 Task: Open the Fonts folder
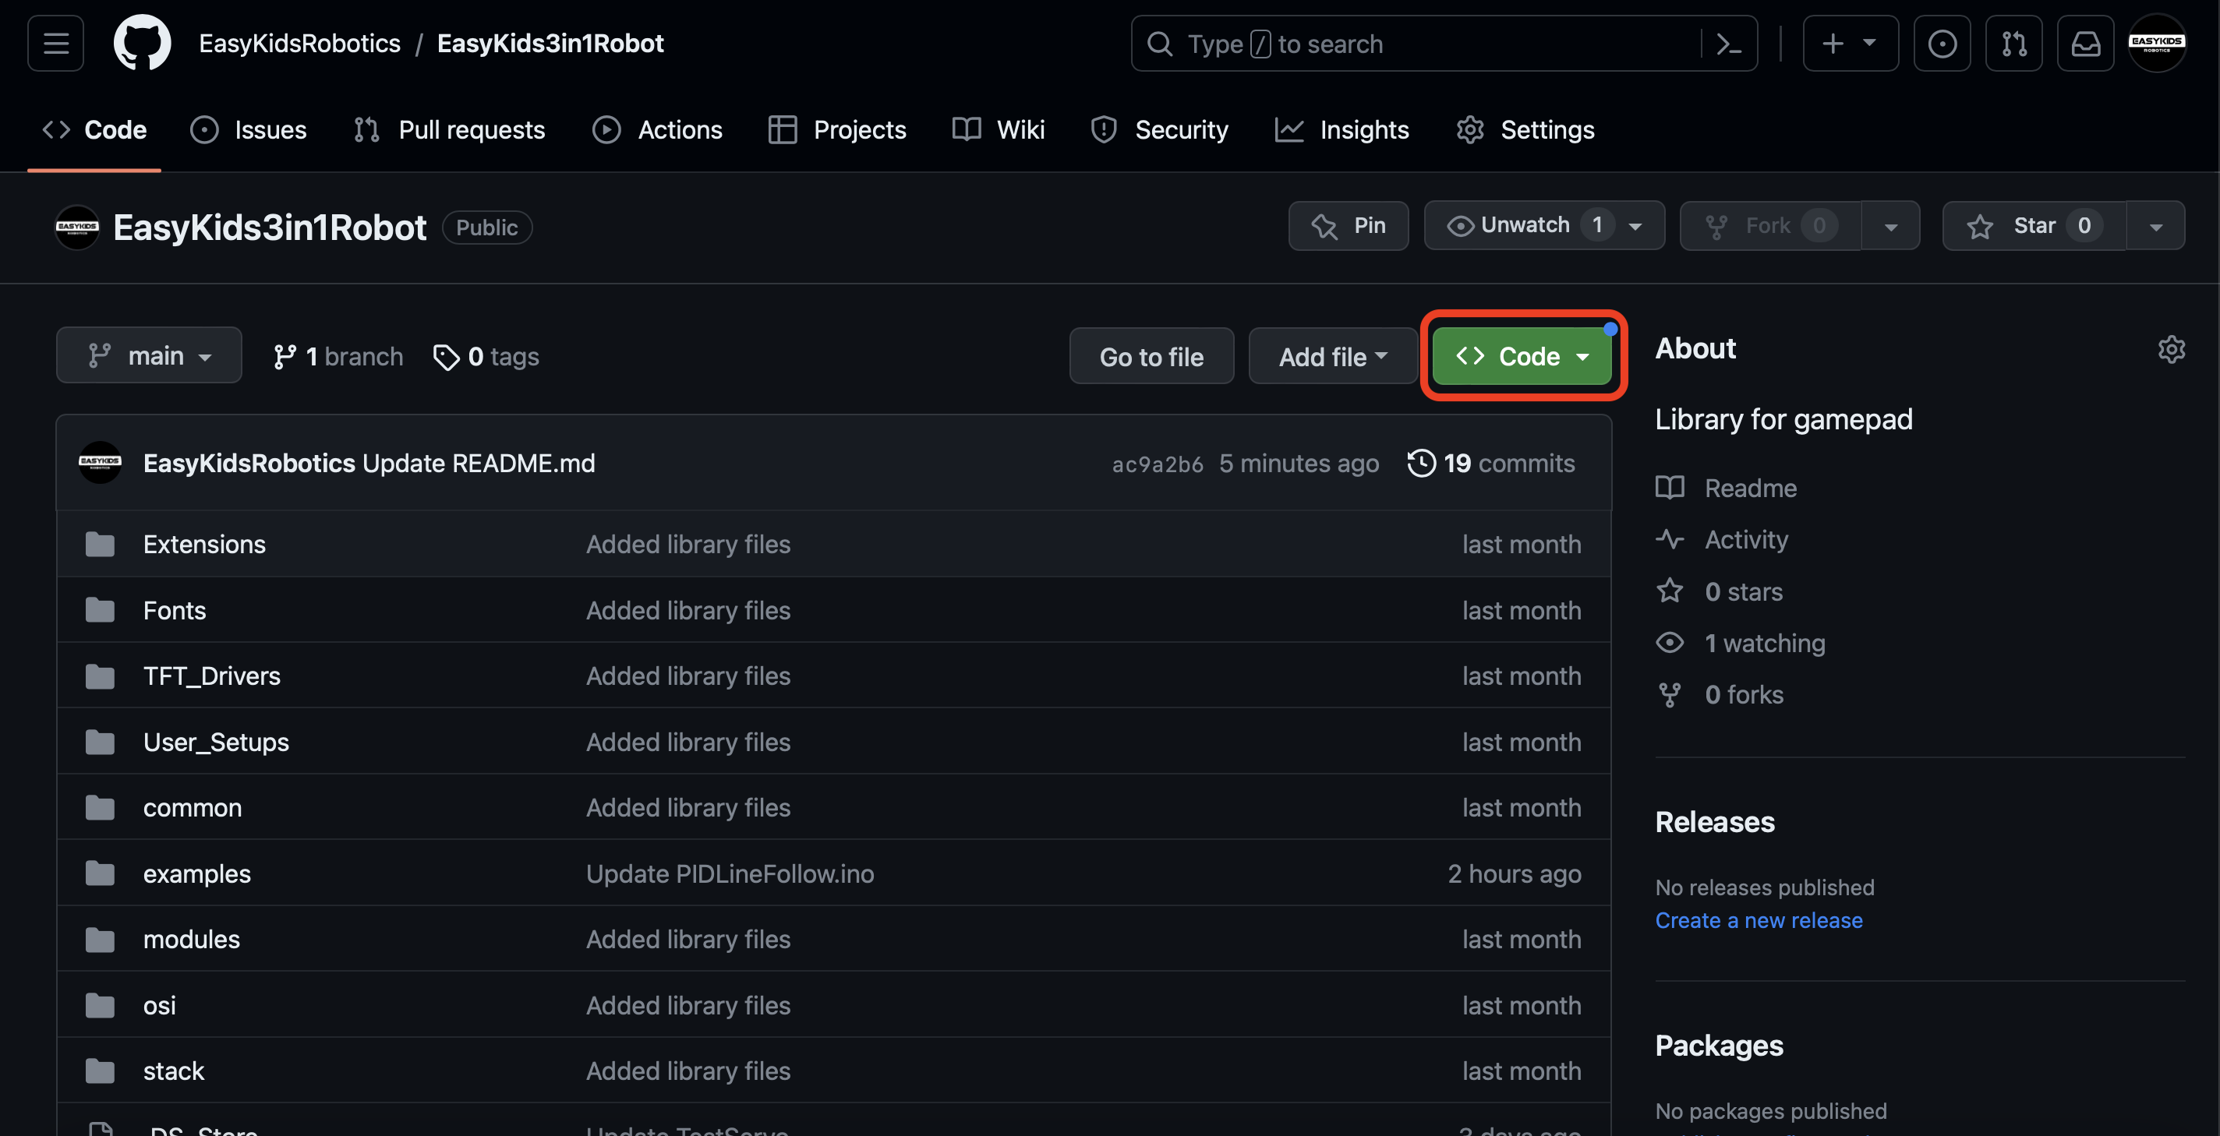click(x=174, y=611)
